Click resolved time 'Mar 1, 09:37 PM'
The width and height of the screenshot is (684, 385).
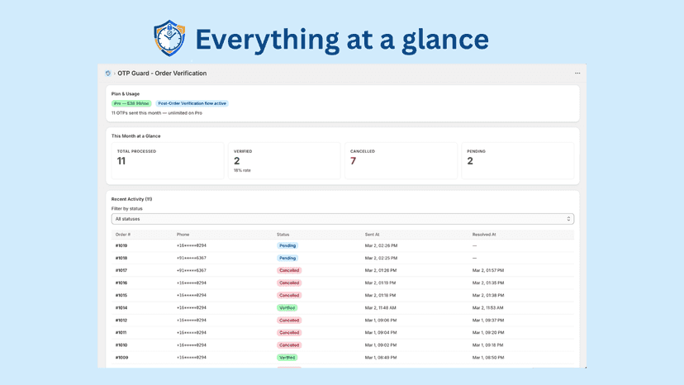488,321
